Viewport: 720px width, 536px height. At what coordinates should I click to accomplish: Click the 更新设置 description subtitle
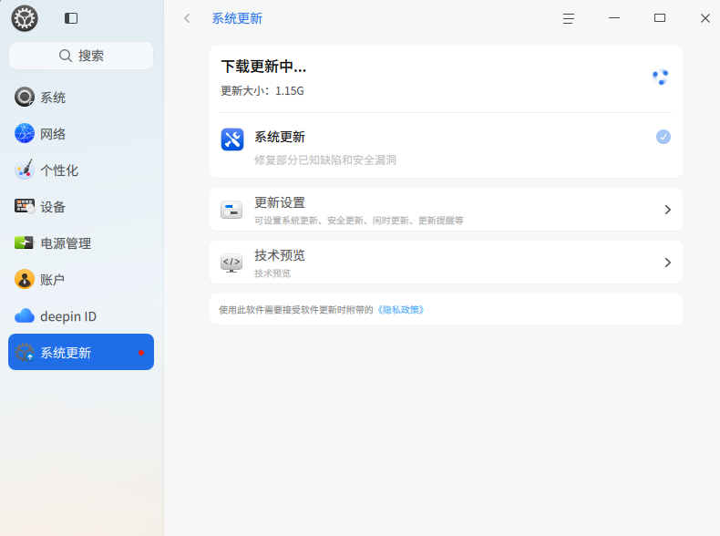tap(358, 221)
